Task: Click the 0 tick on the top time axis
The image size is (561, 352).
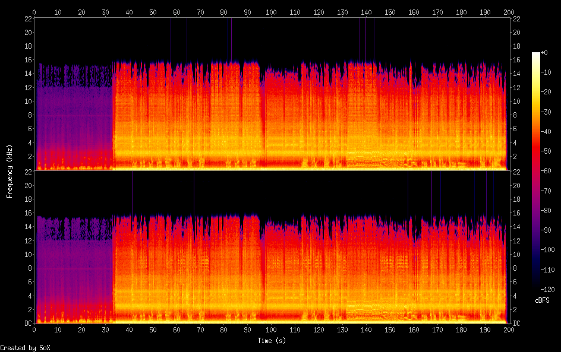Action: click(x=34, y=12)
